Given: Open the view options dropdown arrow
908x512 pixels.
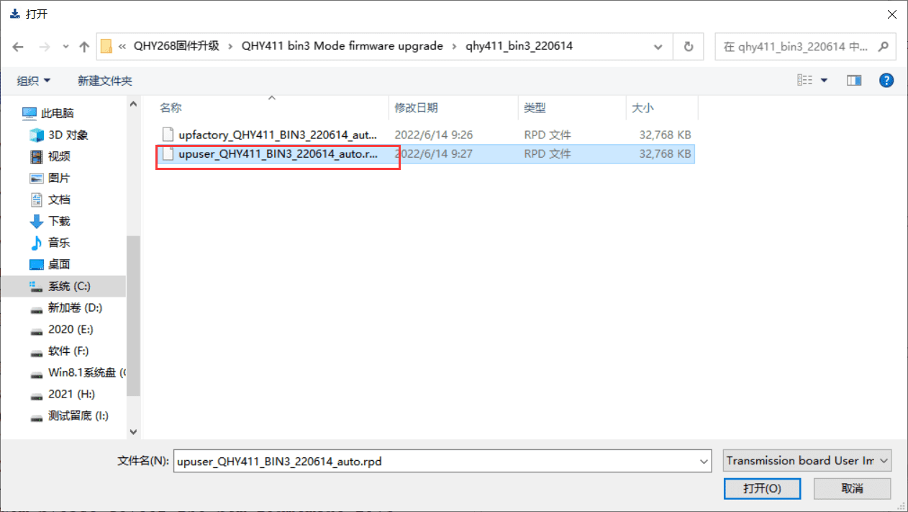Looking at the screenshot, I should (x=825, y=80).
